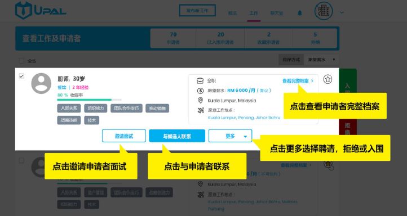Click the 厨师 applicant's profile avatar

[41, 83]
